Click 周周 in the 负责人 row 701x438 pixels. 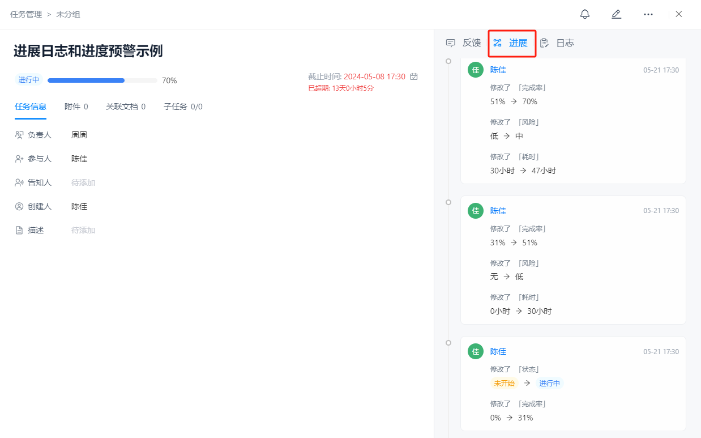point(79,135)
